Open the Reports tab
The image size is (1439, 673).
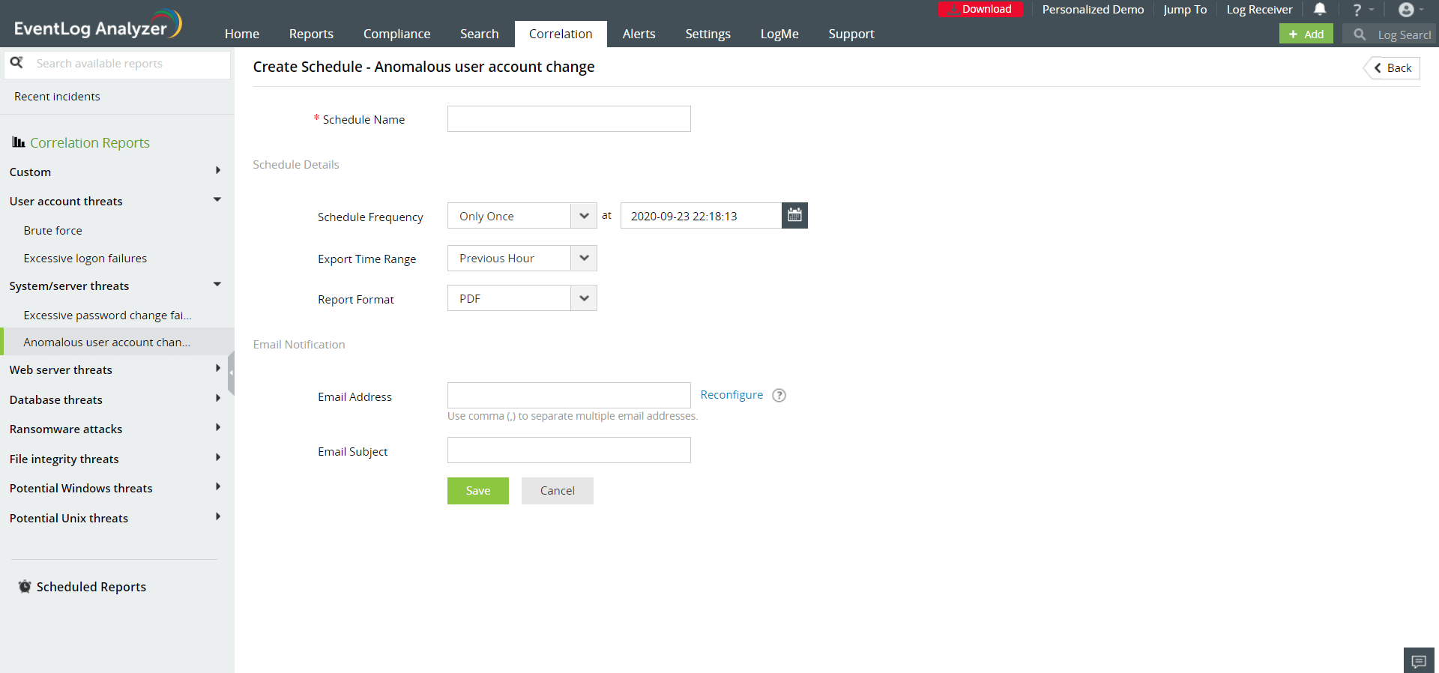(x=311, y=34)
